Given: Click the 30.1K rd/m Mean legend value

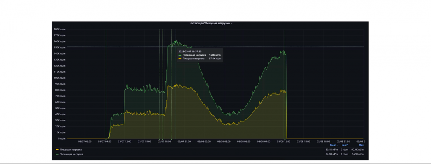Looking at the screenshot, I should [332, 150].
